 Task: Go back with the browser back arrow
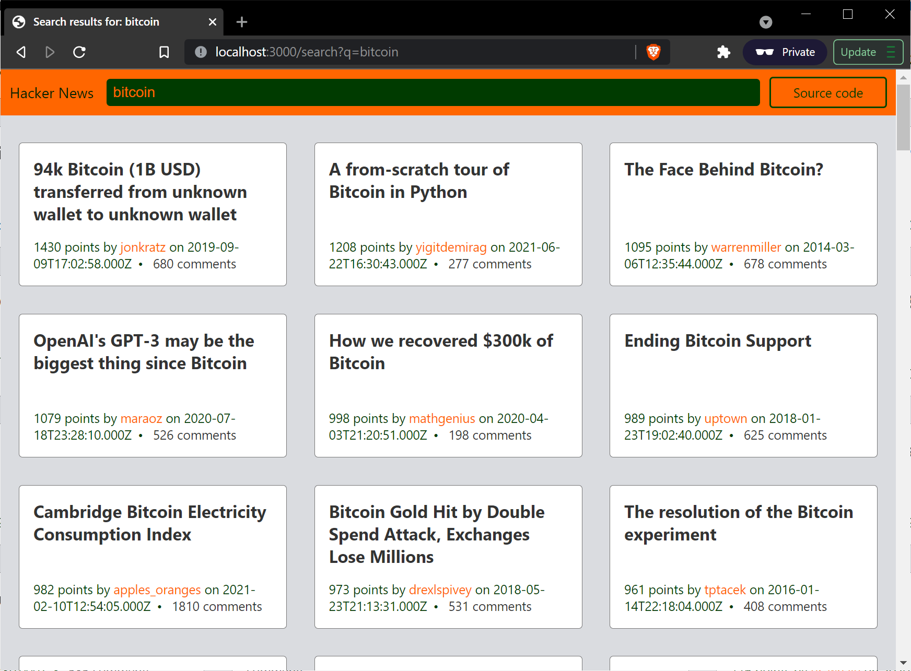(21, 52)
